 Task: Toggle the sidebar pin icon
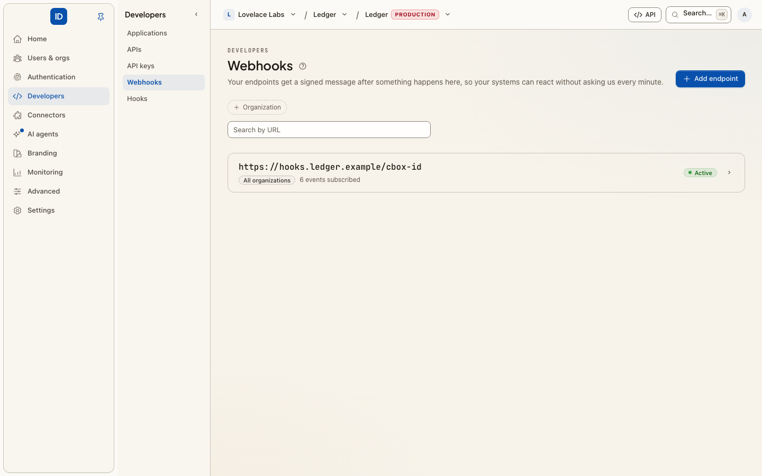coord(101,17)
